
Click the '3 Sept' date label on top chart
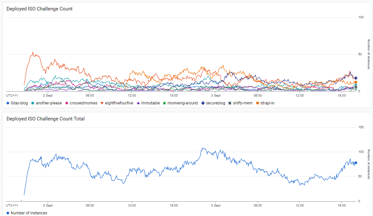click(215, 96)
